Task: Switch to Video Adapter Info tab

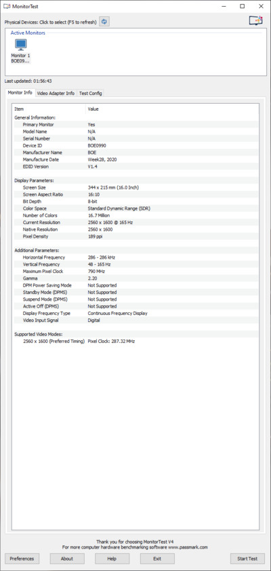Action: point(56,93)
